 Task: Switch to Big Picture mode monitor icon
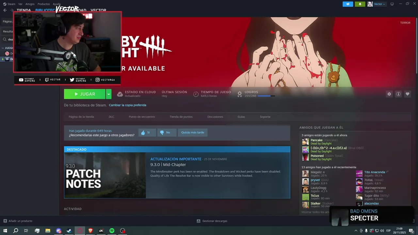click(x=392, y=4)
